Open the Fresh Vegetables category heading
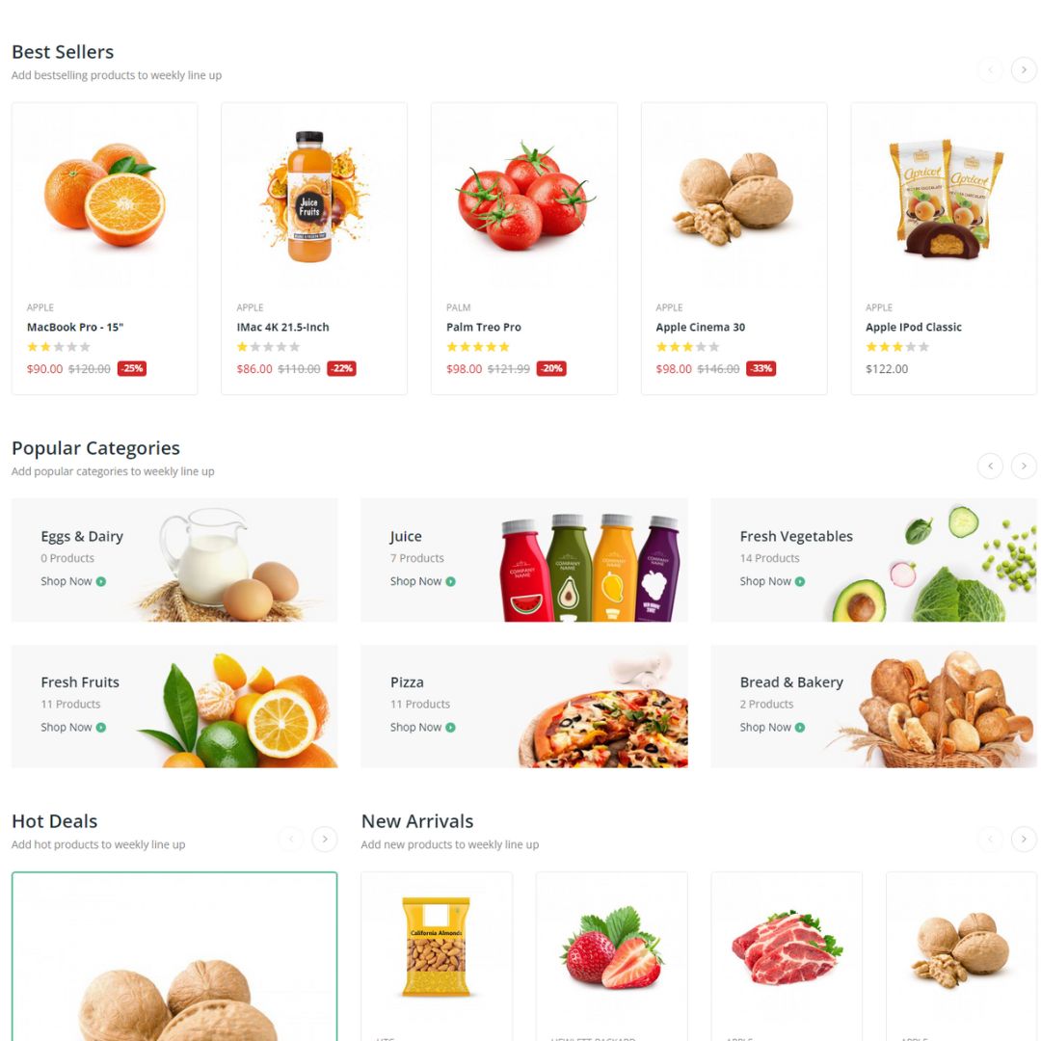 [x=796, y=537]
